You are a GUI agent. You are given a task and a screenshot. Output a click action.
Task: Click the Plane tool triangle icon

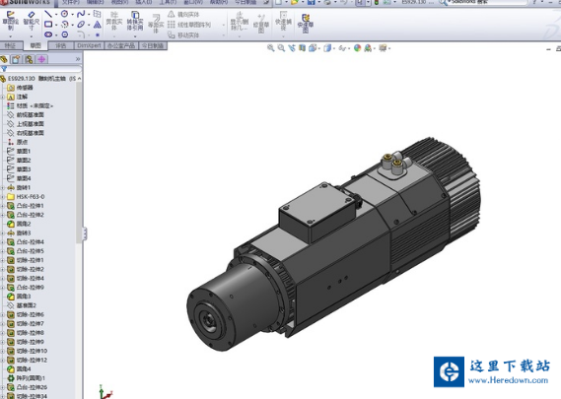coord(98,25)
